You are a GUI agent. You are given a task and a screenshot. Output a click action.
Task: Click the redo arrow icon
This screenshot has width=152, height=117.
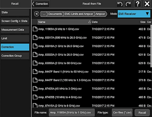[x=128, y=4]
